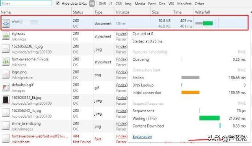The image size is (252, 146).
Task: Select the fontawesome-webfont.woff2 request name
Action: 40,136
